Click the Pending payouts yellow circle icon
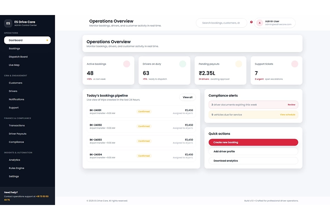The image size is (330, 220). (x=239, y=64)
